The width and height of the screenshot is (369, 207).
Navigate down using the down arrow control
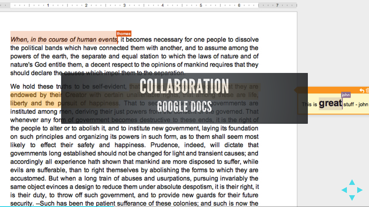[352, 198]
